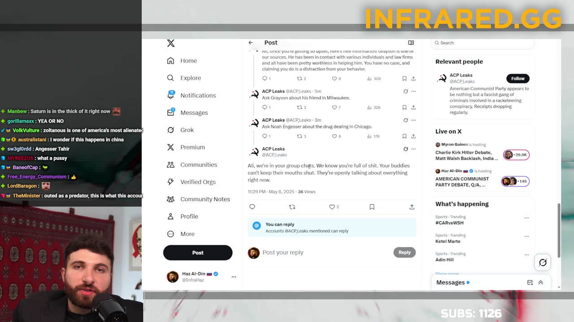Viewport: 574px width, 322px height.
Task: Open more options on the main post
Action: [x=413, y=149]
